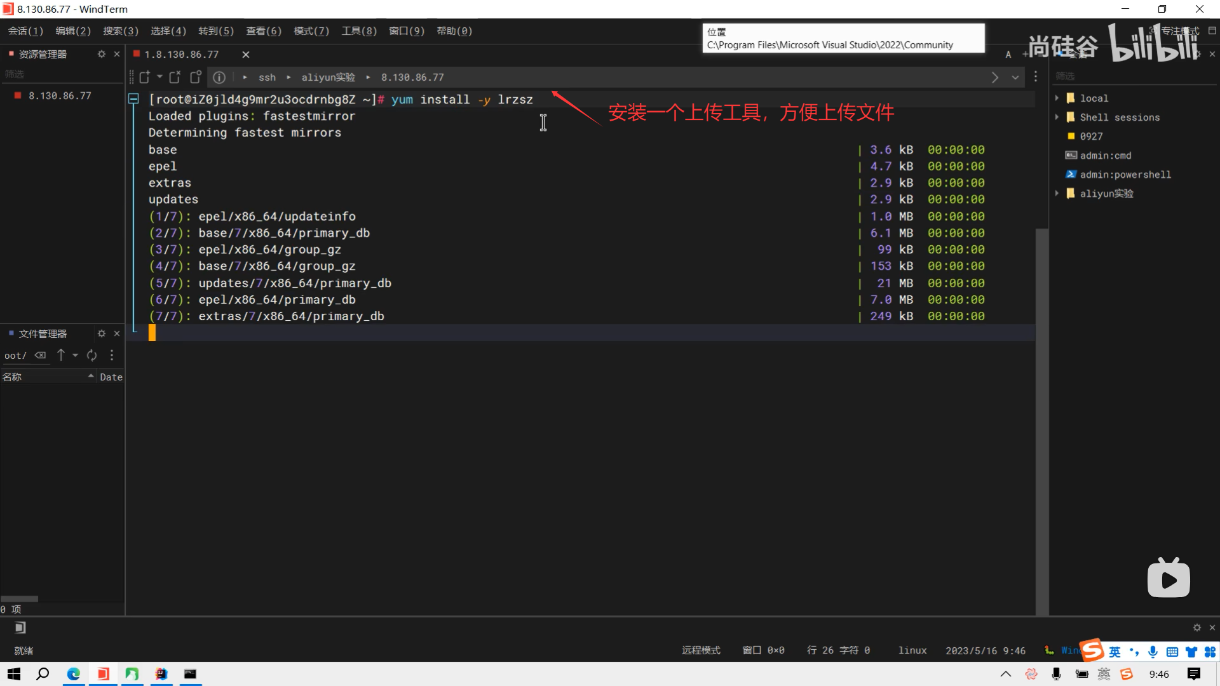Toggle the bottom panel icon near status bar

[x=20, y=628]
